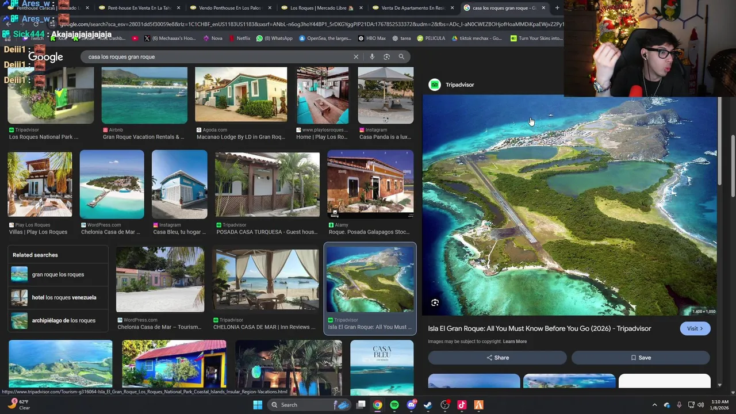Viewport: 736px width, 414px height.
Task: Open the volume control in system tray
Action: [700, 405]
